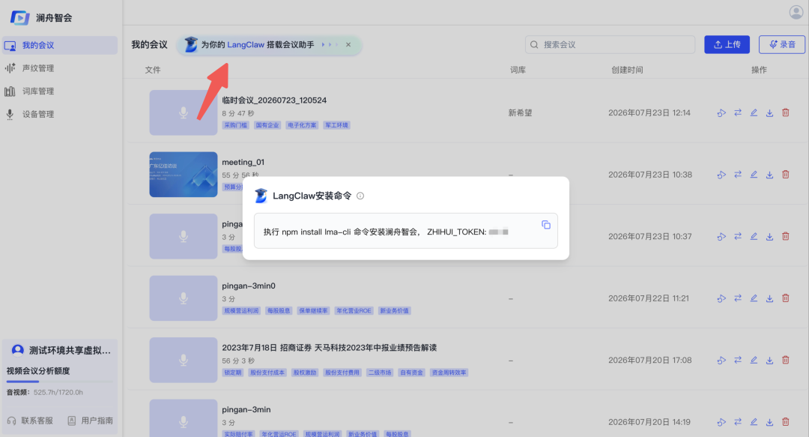Click the 军工环境 tag

336,125
